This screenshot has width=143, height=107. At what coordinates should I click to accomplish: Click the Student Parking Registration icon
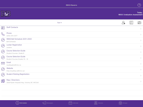(x=3, y=75)
